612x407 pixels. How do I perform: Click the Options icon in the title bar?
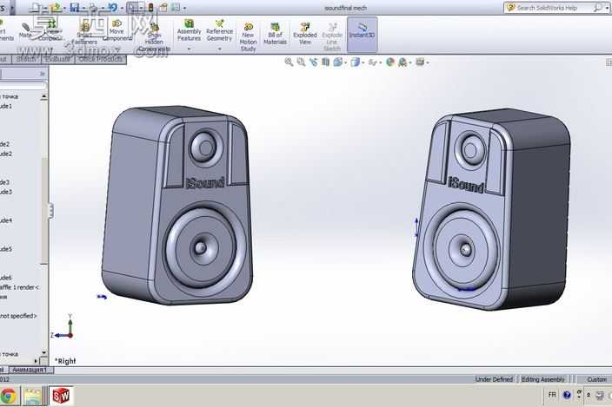(x=176, y=8)
